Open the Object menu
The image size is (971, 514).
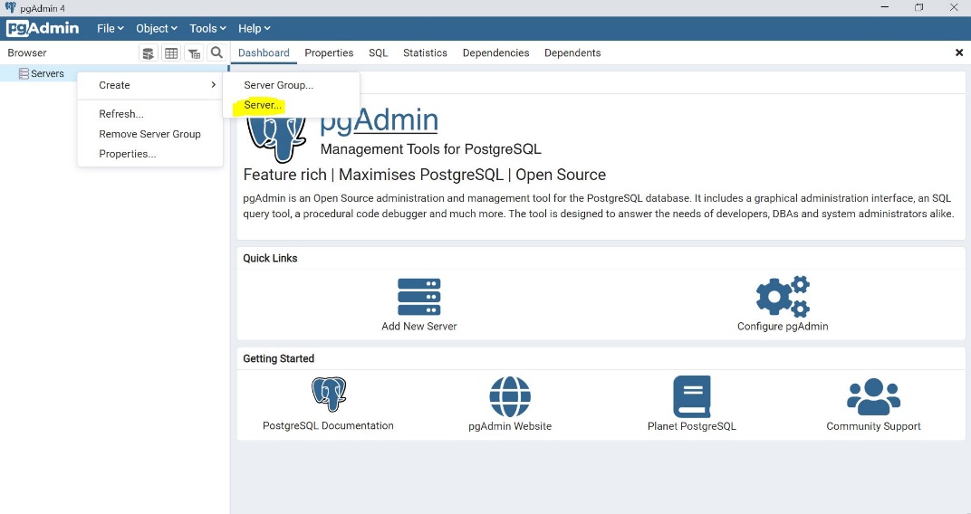click(x=157, y=28)
